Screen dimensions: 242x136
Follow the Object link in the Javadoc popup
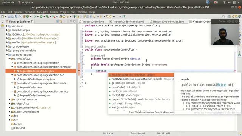coord(222,85)
